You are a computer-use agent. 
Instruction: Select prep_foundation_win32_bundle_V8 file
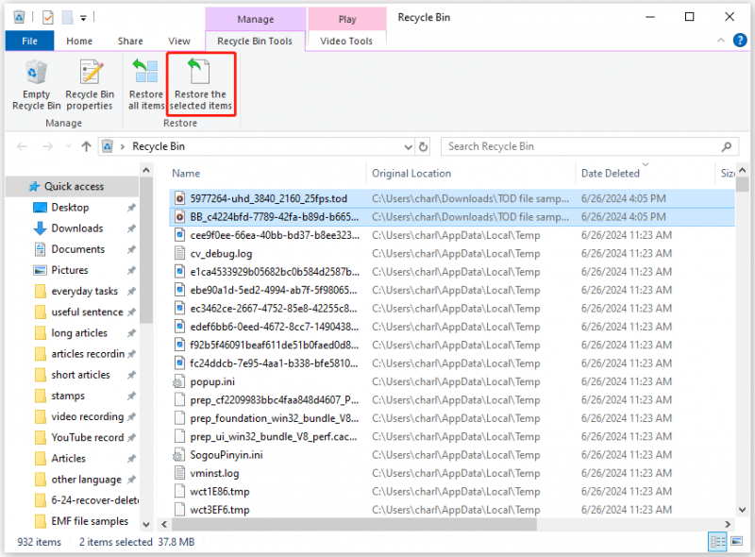(x=452, y=418)
